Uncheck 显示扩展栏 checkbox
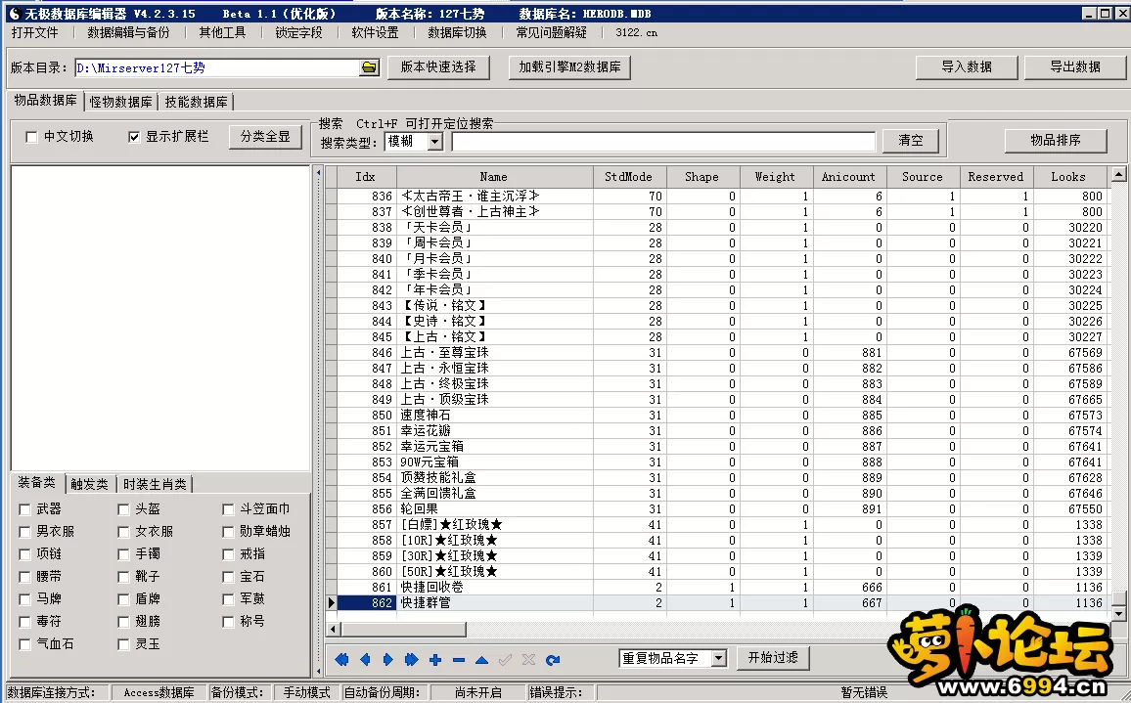 pos(133,137)
